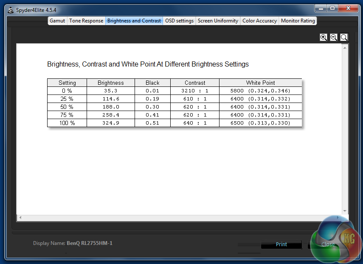Screen dimensions: 363x264
Task: Close the window with the red X
Action: (x=348, y=8)
